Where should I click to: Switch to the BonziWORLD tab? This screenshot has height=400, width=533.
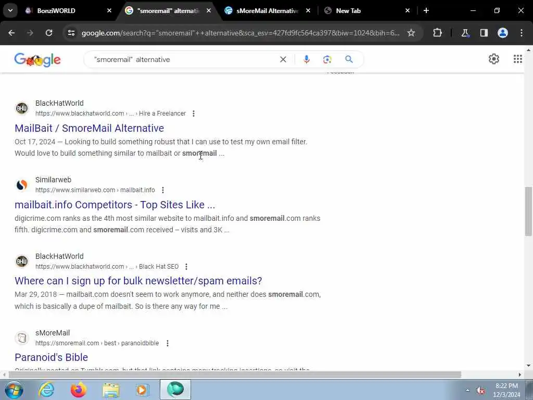[x=56, y=11]
